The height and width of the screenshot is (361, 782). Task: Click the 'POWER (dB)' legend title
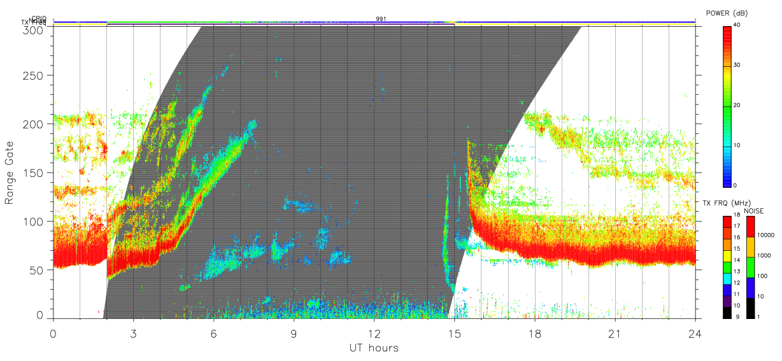[728, 13]
